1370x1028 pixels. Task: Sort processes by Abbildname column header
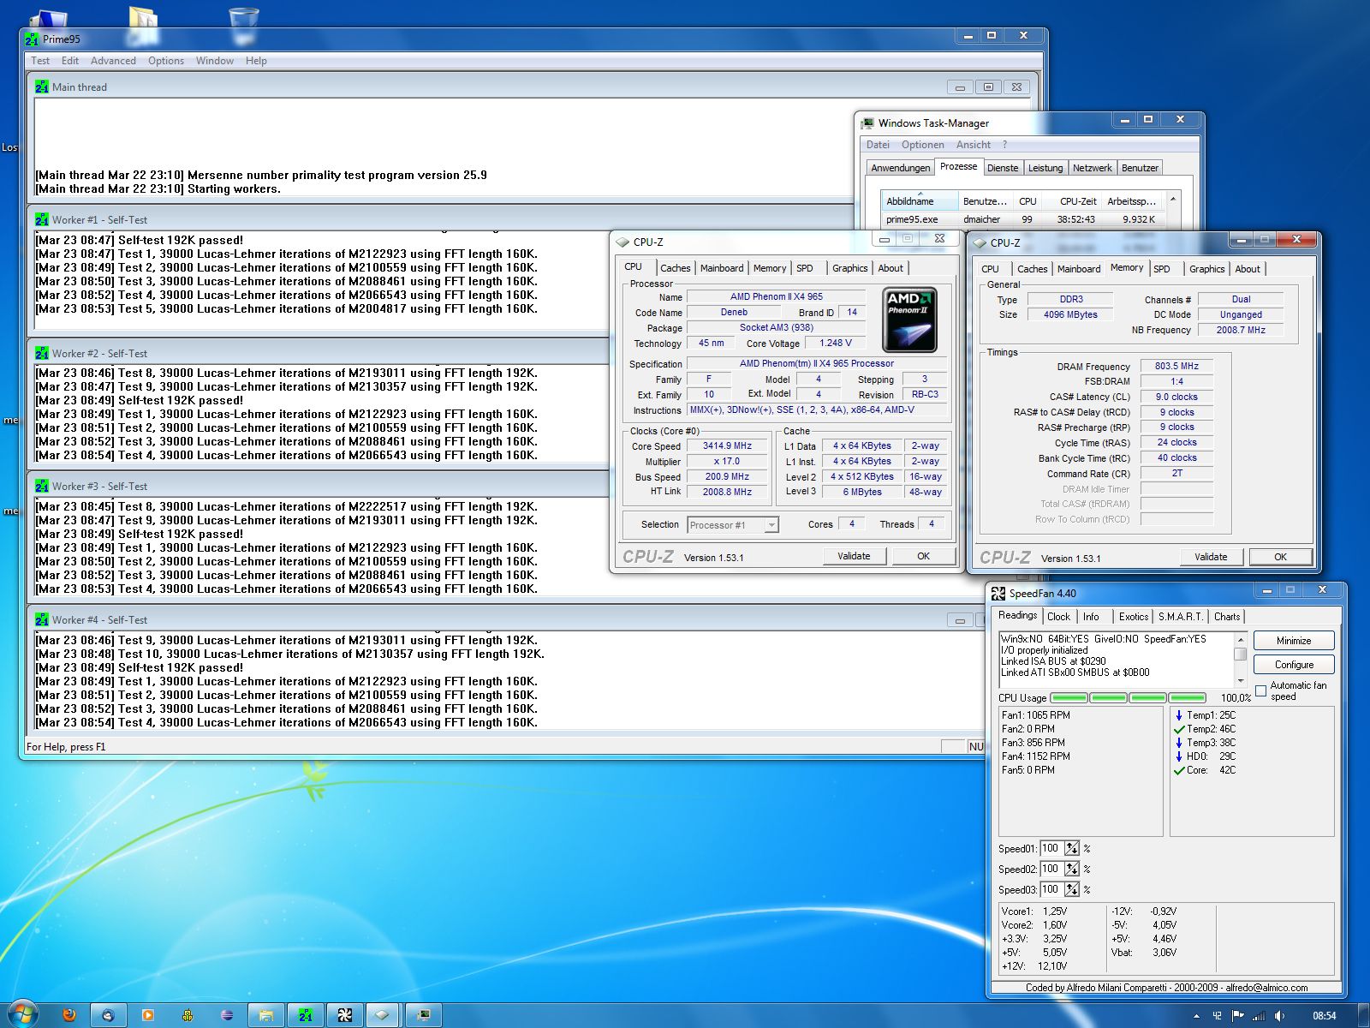(x=920, y=201)
